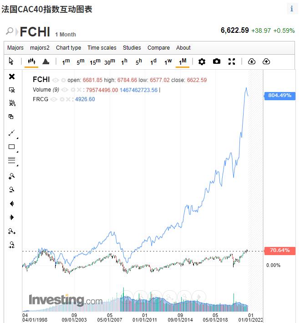Viewport: 300px width, 323px height.
Task: Select the candlestick chart style icon
Action: tap(31, 62)
